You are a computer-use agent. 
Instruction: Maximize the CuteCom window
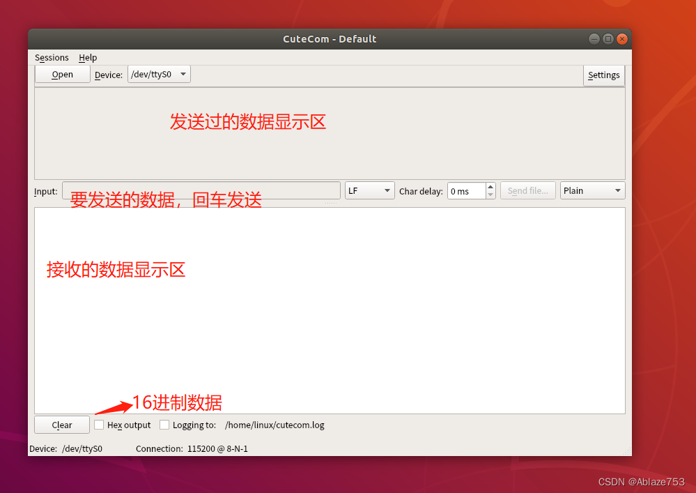click(608, 38)
